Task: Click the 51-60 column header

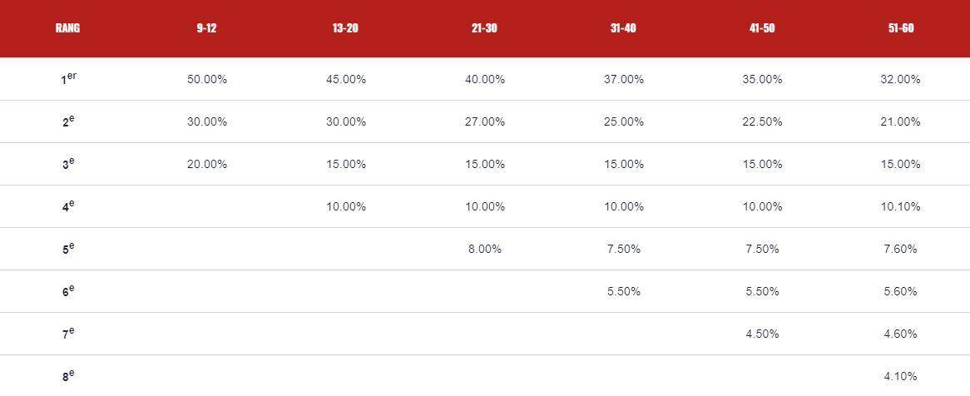Action: [x=901, y=28]
